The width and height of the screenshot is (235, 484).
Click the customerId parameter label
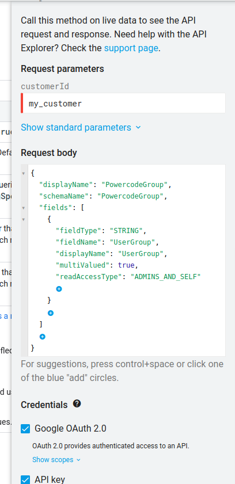45,87
